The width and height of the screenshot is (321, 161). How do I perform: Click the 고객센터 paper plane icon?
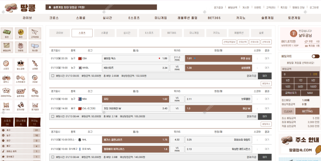pos(35,33)
